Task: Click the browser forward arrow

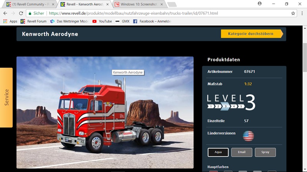Action: click(x=13, y=13)
